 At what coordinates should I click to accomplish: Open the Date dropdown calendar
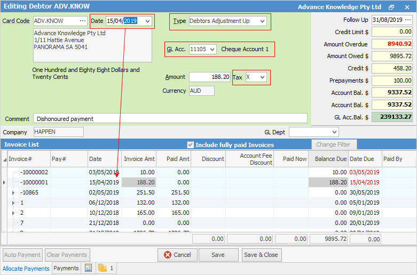[147, 21]
